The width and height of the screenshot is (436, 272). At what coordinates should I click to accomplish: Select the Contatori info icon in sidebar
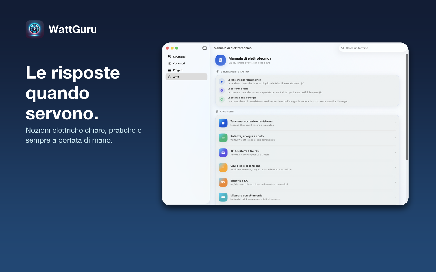pos(169,63)
